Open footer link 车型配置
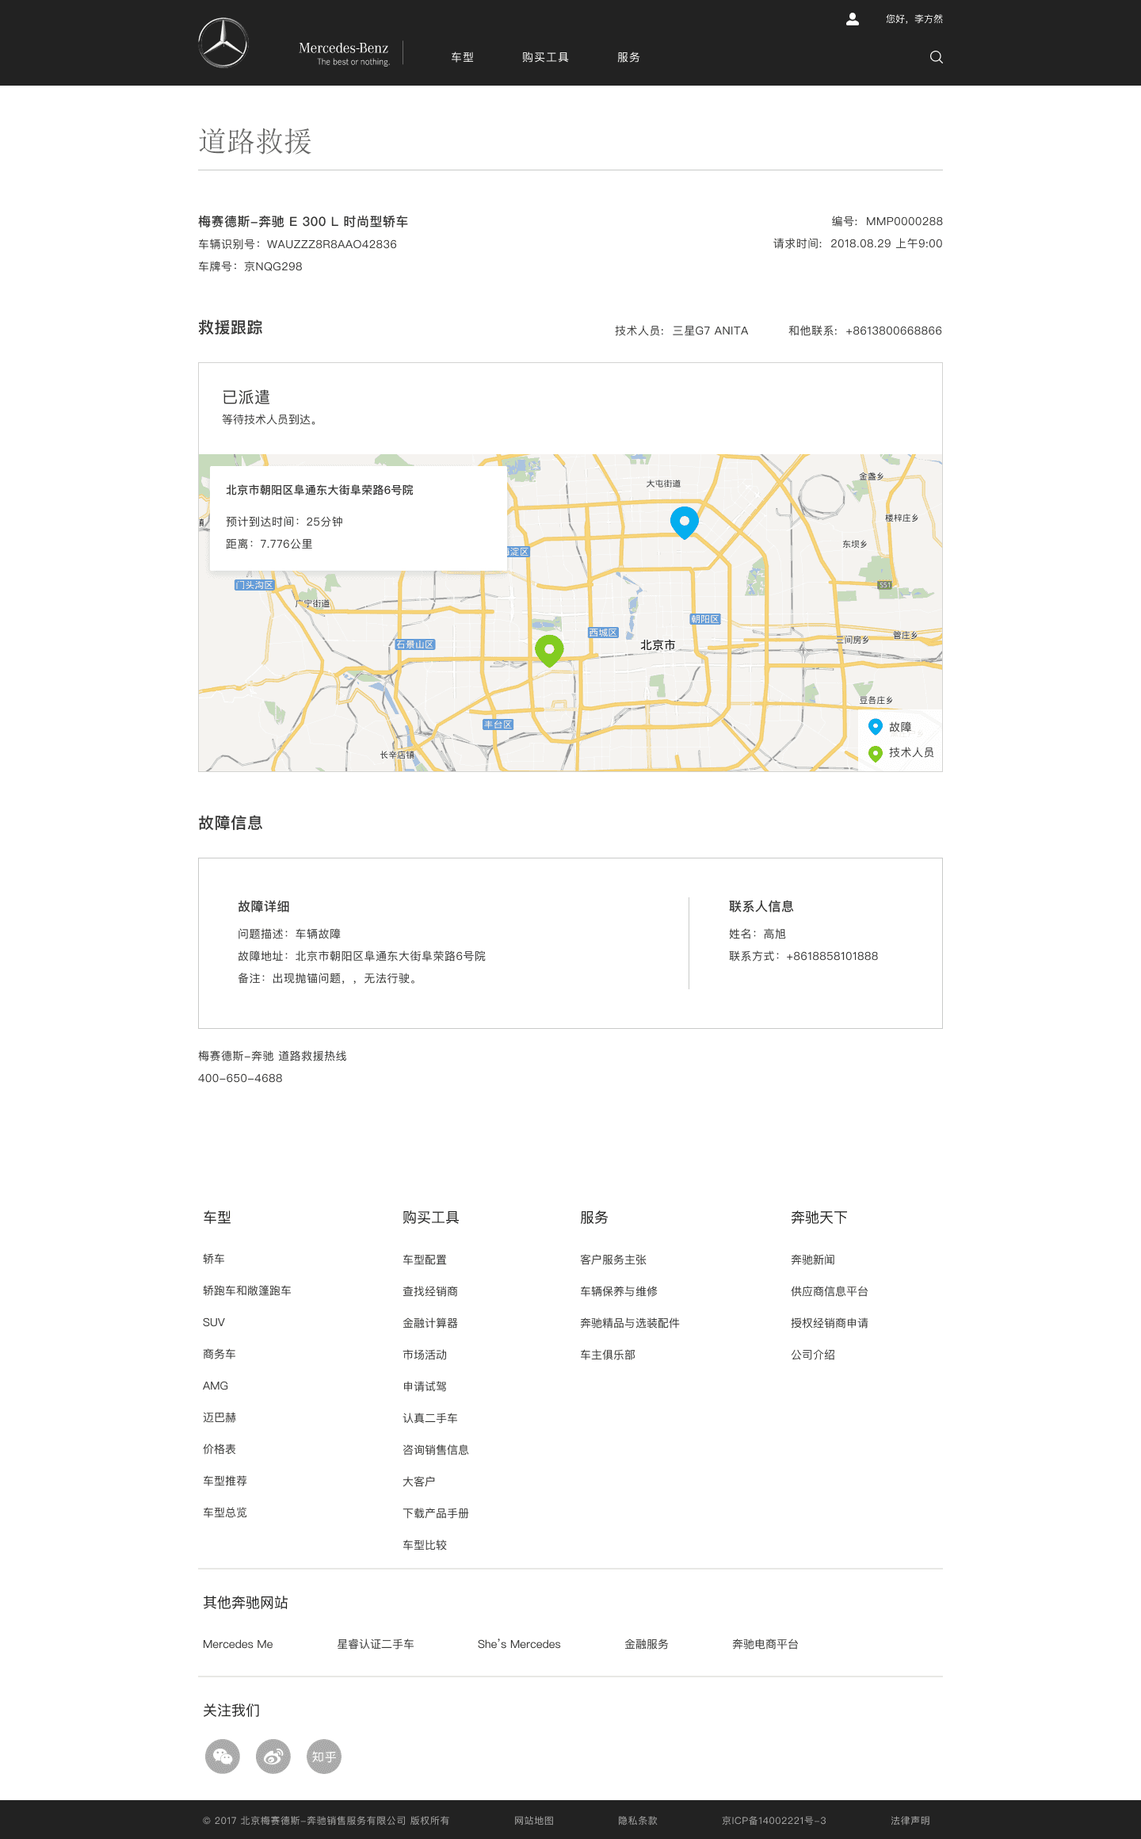Image resolution: width=1141 pixels, height=1839 pixels. coord(425,1260)
